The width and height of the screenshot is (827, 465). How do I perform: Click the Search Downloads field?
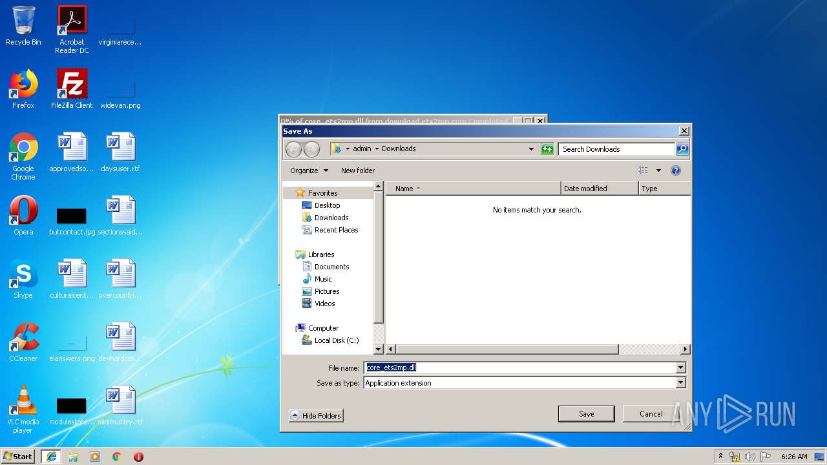point(616,149)
